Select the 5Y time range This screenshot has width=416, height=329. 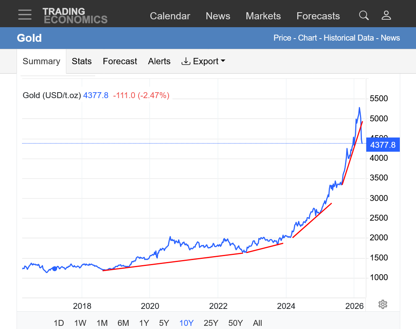click(164, 323)
